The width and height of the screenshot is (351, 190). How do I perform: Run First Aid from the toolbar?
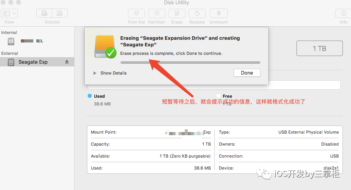point(136,14)
